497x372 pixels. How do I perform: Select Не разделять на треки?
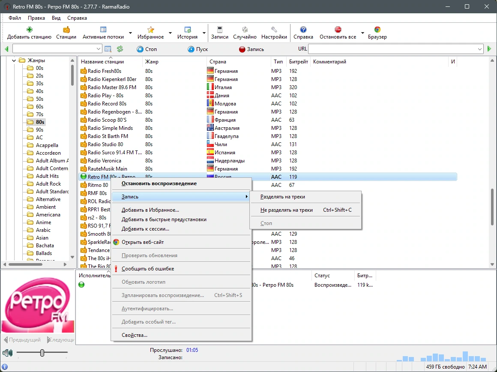tap(305, 210)
